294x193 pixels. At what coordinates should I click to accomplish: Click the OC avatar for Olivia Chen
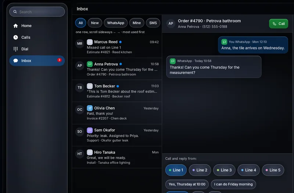80,110
